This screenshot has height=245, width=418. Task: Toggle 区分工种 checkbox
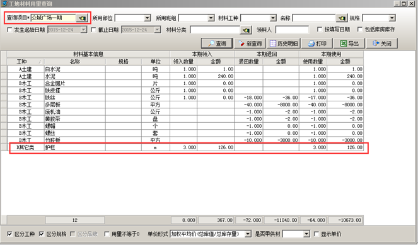click(x=9, y=234)
